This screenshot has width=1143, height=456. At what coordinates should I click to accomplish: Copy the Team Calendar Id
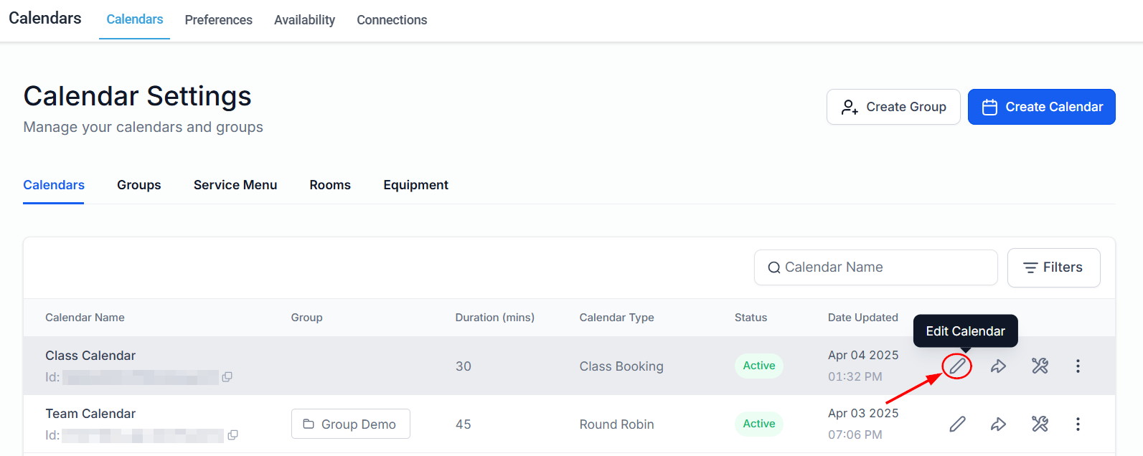[x=232, y=435]
